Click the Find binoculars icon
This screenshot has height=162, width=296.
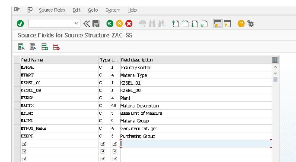(x=152, y=24)
